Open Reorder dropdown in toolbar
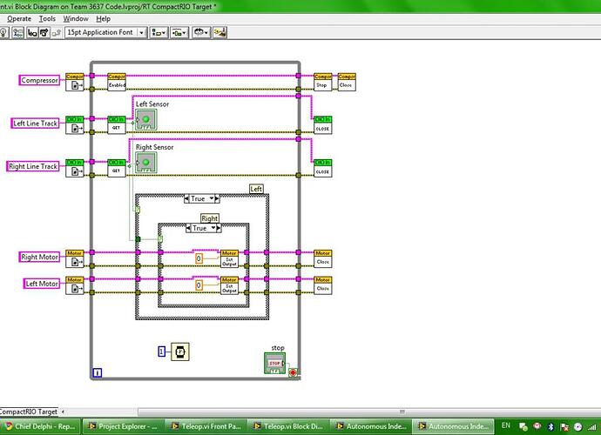This screenshot has height=435, width=601. [201, 32]
